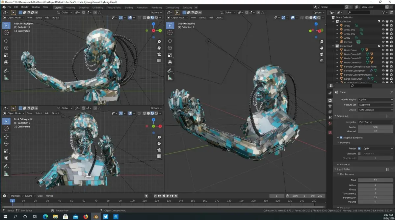
Task: Open Blender from the Windows taskbar
Action: (x=96, y=217)
